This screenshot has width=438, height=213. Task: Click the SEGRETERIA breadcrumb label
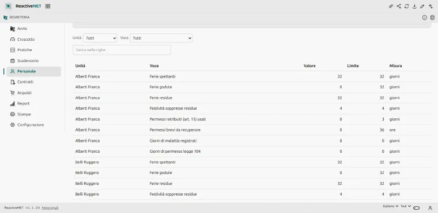point(19,17)
